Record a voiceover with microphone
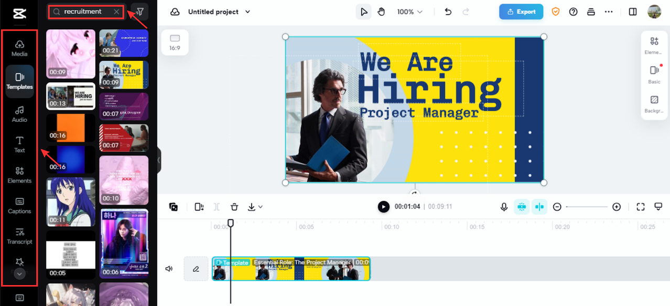Image resolution: width=670 pixels, height=306 pixels. coord(504,207)
